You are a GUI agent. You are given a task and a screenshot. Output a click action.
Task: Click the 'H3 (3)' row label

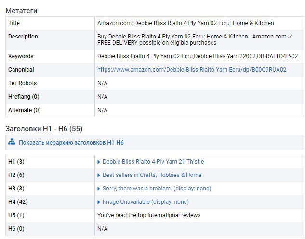pyautogui.click(x=16, y=189)
